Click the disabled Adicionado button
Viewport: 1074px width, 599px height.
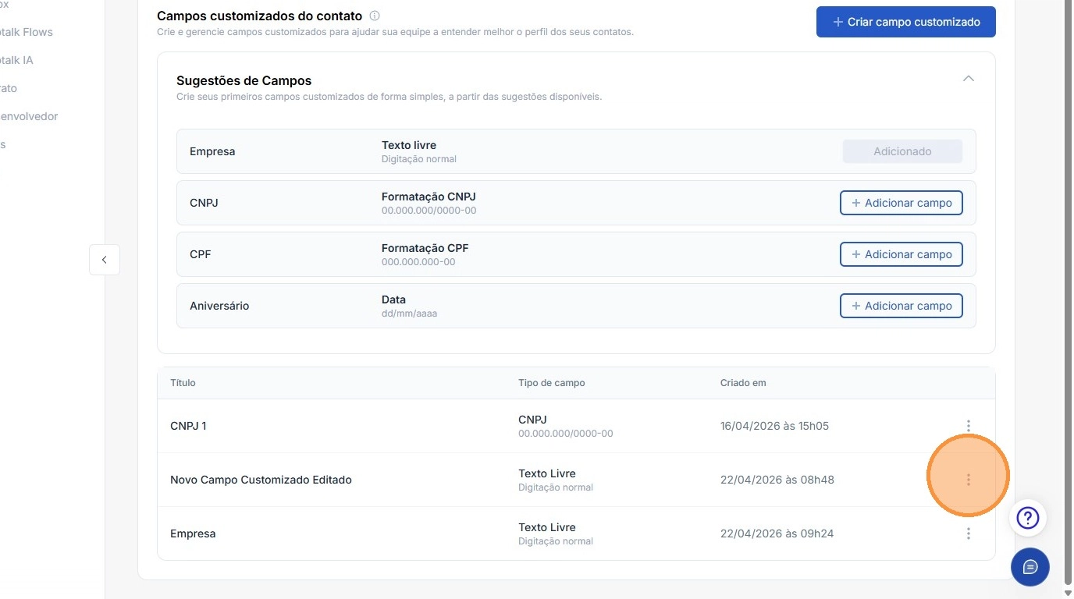pyautogui.click(x=902, y=151)
